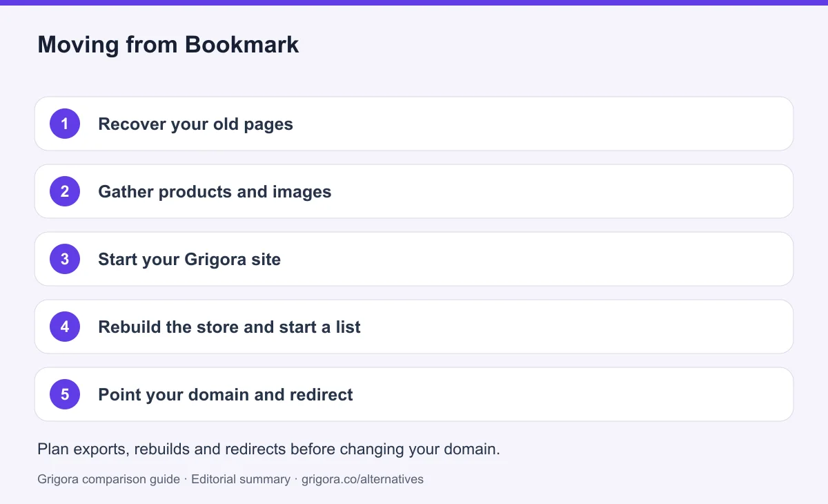Click the step 5 number badge
Viewport: 828px width, 504px height.
tap(65, 394)
